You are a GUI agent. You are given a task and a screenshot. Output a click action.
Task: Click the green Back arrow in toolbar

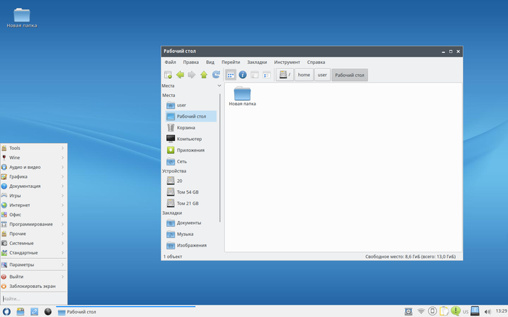click(180, 75)
